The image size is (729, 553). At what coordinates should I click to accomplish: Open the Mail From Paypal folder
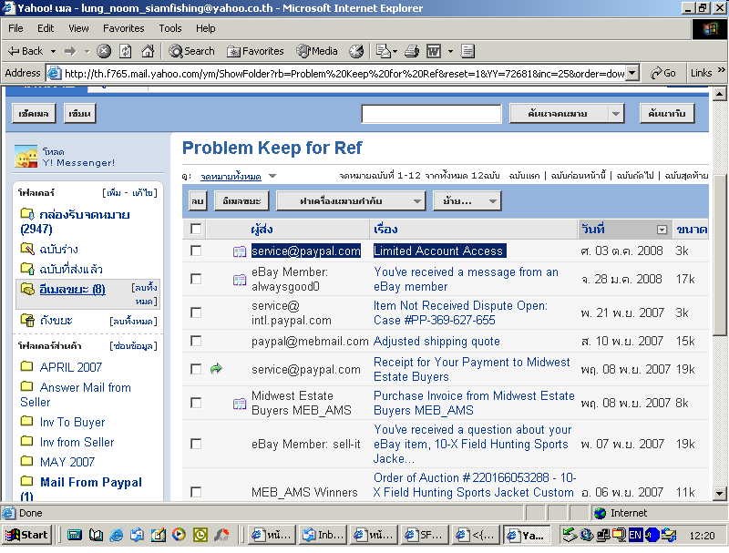coord(90,482)
